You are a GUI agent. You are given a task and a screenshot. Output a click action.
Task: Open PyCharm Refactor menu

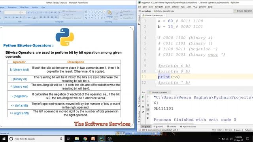[x=176, y=7]
